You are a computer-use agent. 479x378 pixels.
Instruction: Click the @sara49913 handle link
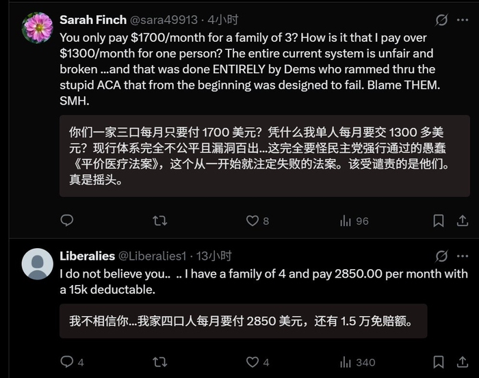pos(166,20)
